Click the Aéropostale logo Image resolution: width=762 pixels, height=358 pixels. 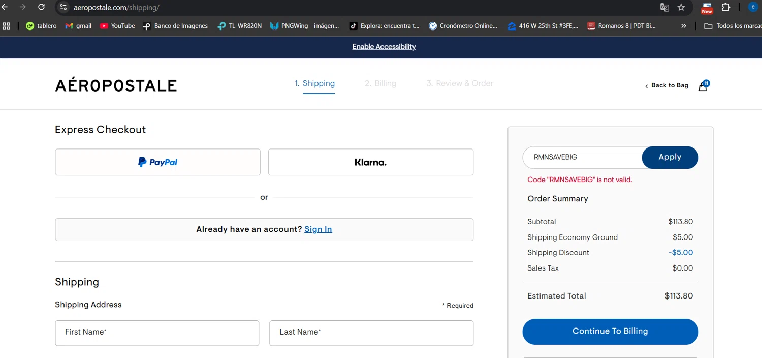pos(116,85)
